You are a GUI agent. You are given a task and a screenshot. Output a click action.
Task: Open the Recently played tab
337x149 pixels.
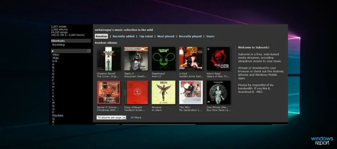click(x=190, y=37)
